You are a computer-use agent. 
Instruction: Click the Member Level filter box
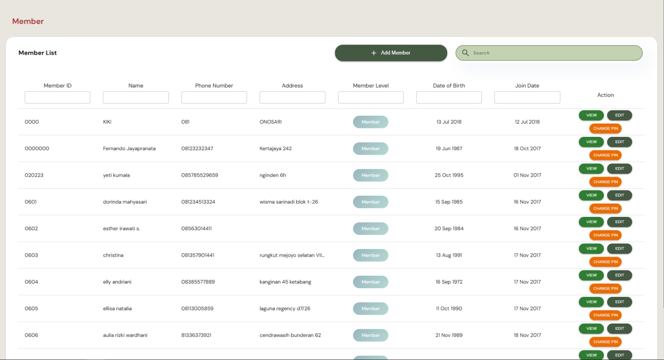[x=371, y=97]
